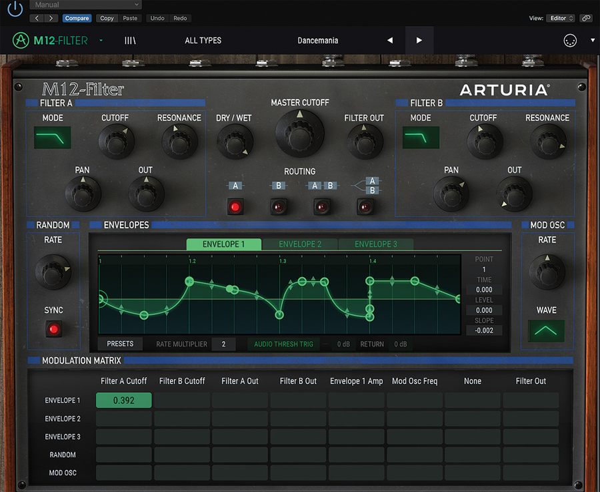600x492 pixels.
Task: Click the Filter A Pan knob
Action: (83, 194)
